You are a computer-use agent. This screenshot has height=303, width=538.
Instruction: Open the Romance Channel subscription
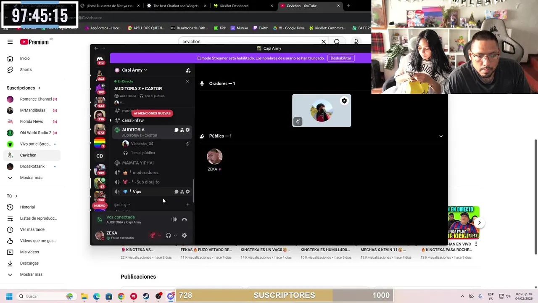(32, 99)
